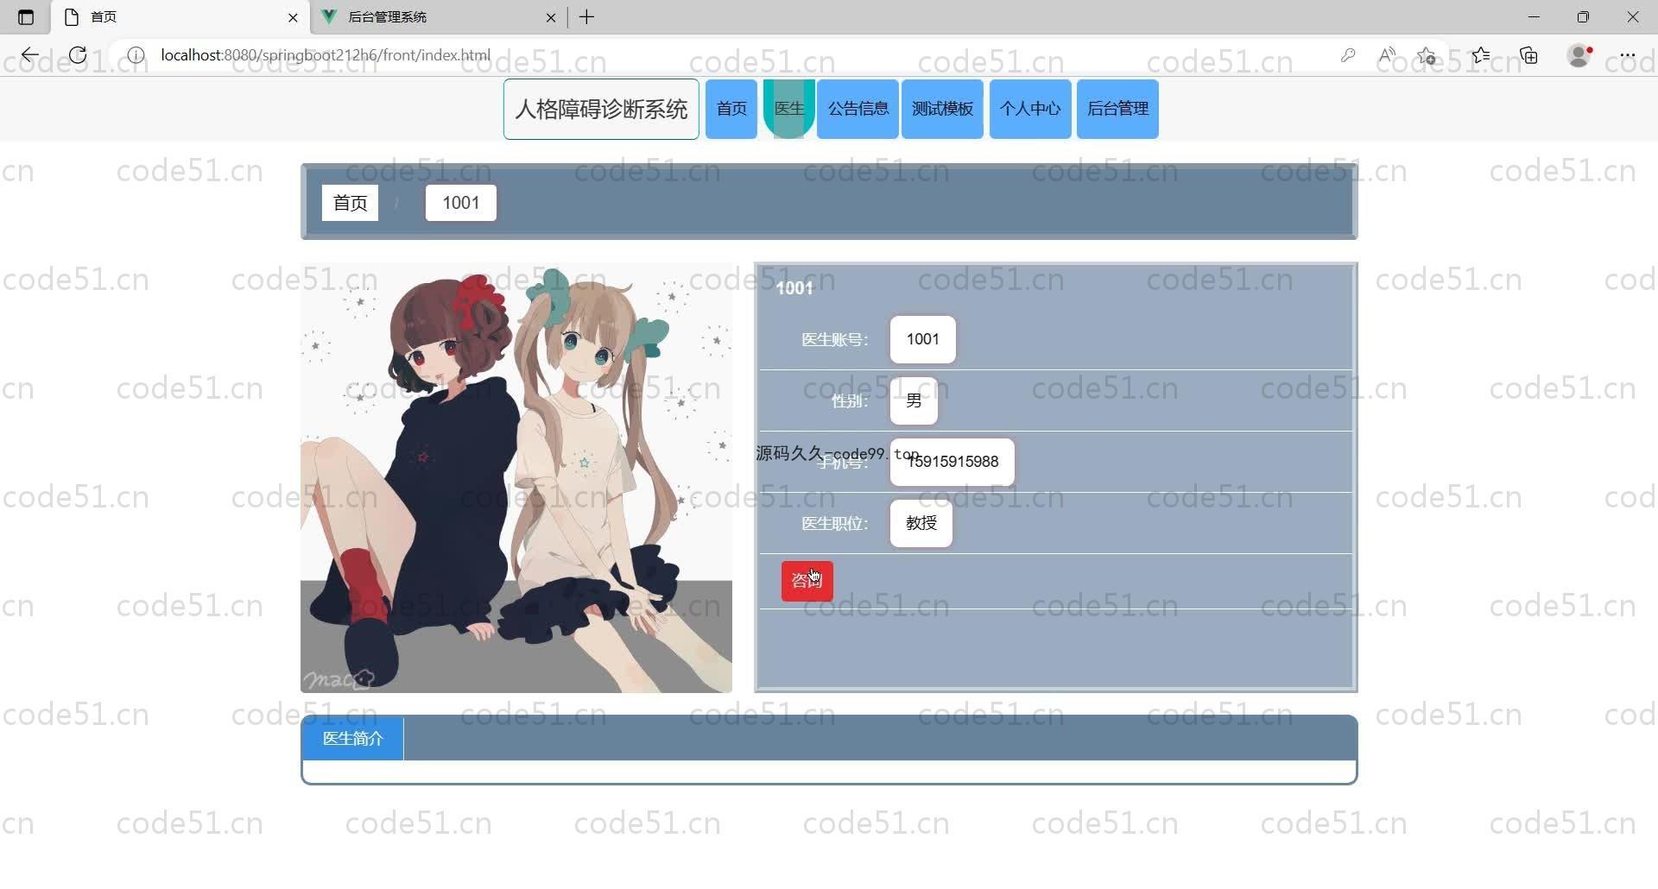Click the 1001 breadcrumb item
The height and width of the screenshot is (889, 1658).
click(461, 203)
